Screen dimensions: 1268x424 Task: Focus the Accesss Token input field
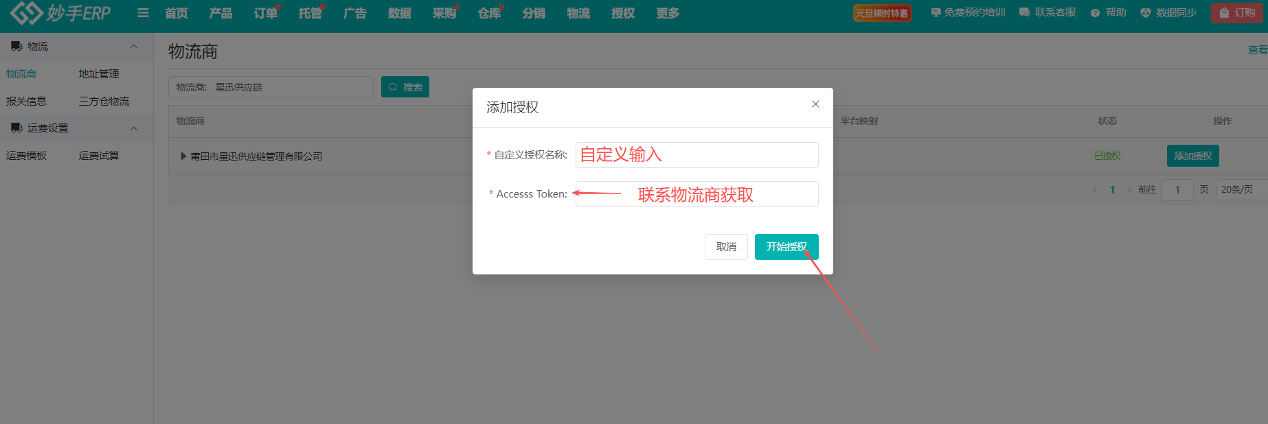(697, 194)
